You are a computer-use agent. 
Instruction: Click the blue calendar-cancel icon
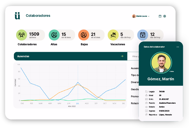tap(143, 35)
